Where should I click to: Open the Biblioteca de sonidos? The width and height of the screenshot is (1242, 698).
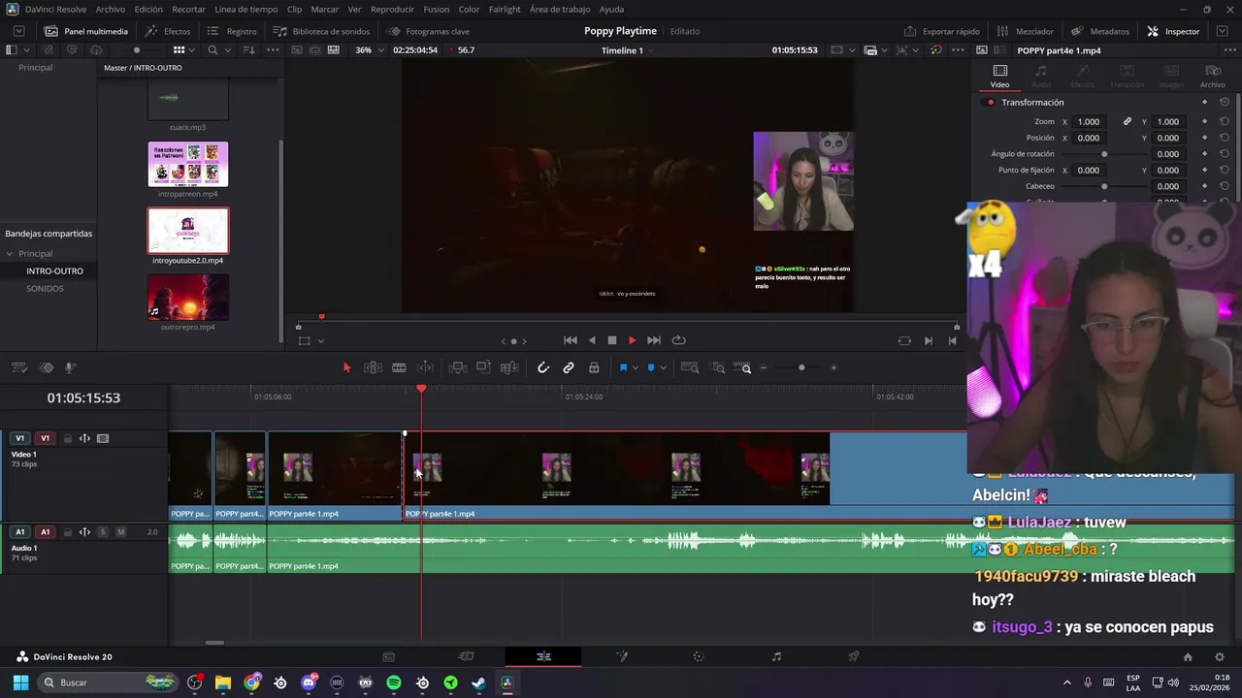(x=321, y=31)
